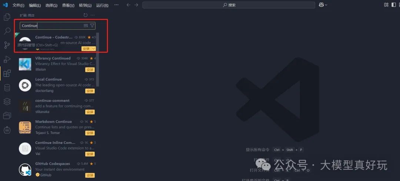
Task: Click the GitHub Codespaces extension icon
Action: [25, 170]
